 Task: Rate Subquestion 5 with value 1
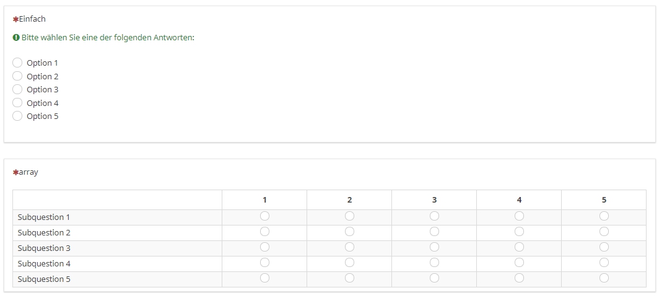tap(264, 278)
